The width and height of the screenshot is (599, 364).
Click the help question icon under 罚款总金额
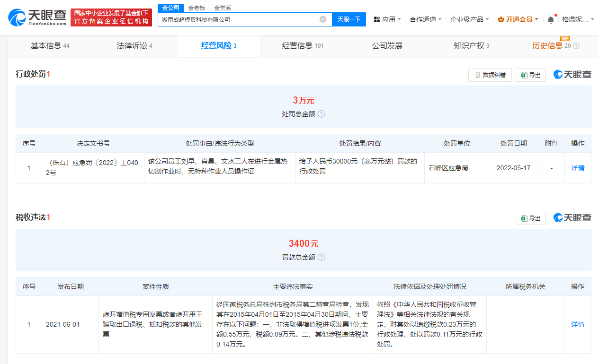coord(321,257)
